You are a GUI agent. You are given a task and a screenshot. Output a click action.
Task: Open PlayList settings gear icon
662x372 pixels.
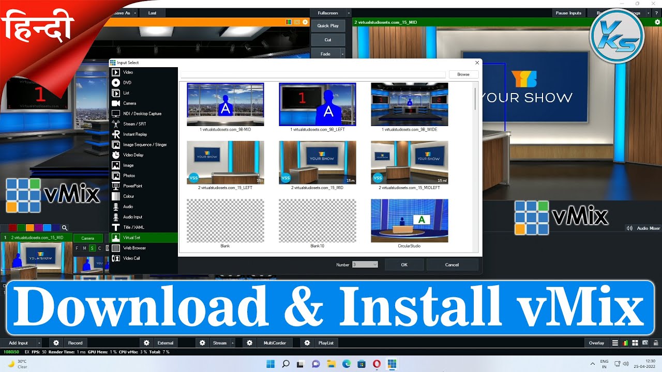click(x=307, y=343)
